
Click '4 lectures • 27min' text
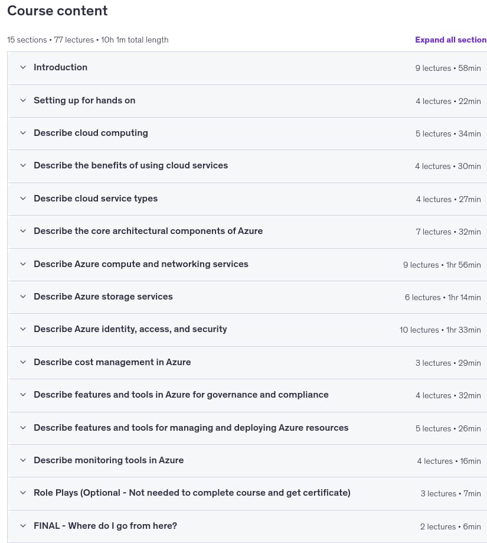pyautogui.click(x=449, y=200)
